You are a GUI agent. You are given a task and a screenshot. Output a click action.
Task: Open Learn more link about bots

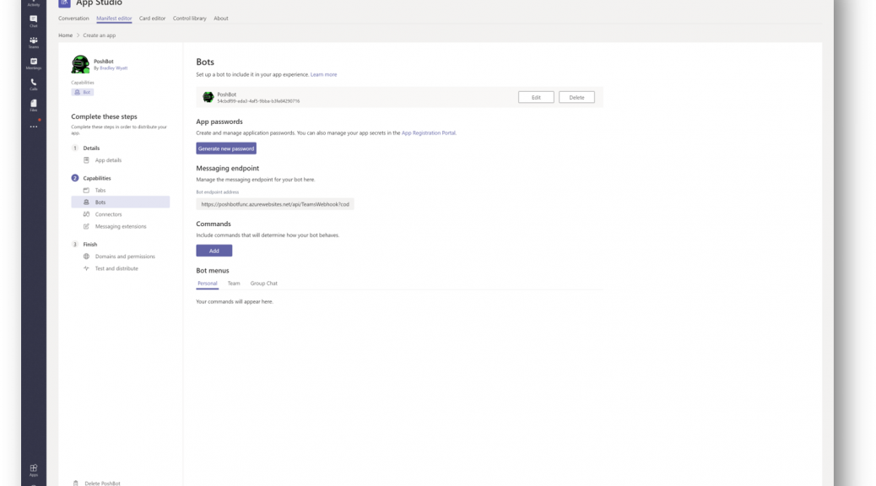click(x=323, y=74)
